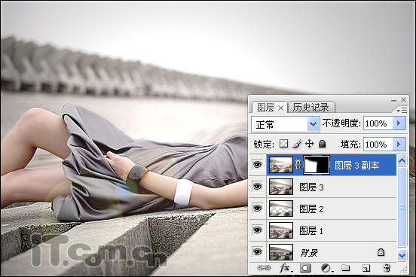Select the 图层 2 thumbnail

pyautogui.click(x=281, y=209)
